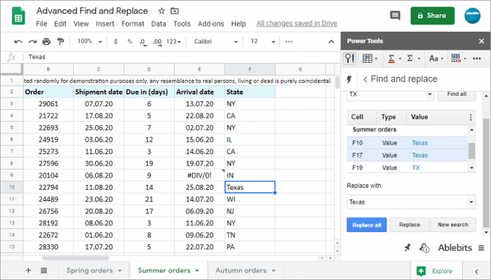This screenshot has height=280, width=491.
Task: Select column F header
Action: point(250,69)
